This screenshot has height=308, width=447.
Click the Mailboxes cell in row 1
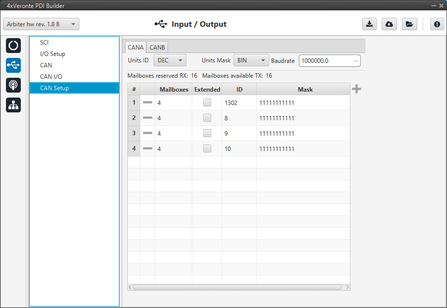pyautogui.click(x=173, y=103)
